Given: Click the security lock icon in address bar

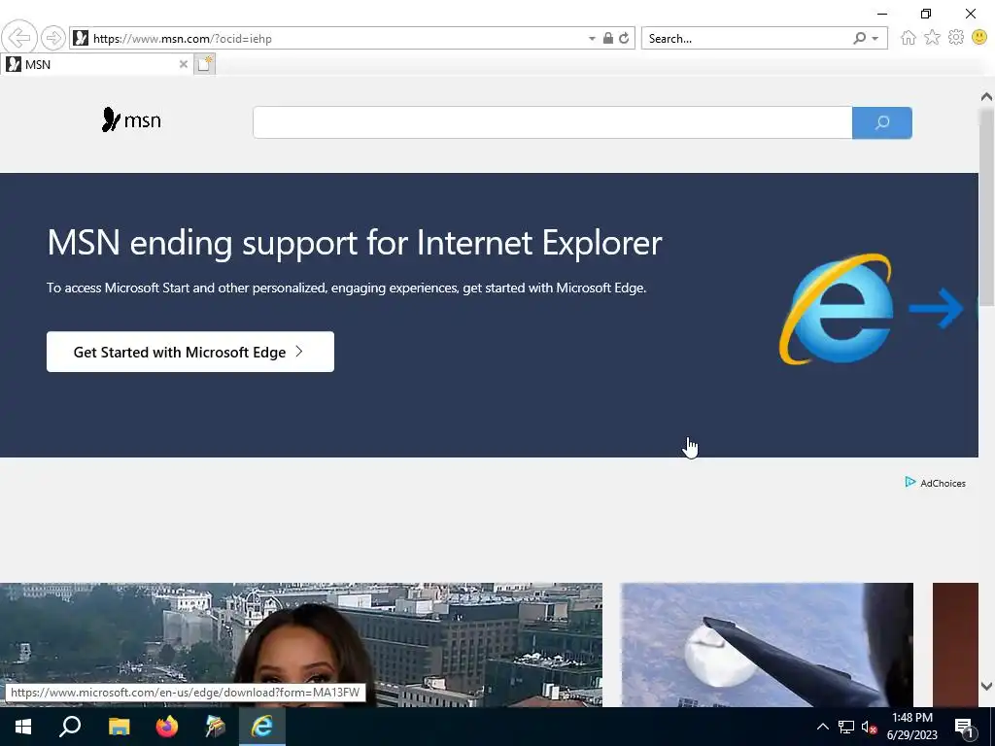Looking at the screenshot, I should 608,38.
